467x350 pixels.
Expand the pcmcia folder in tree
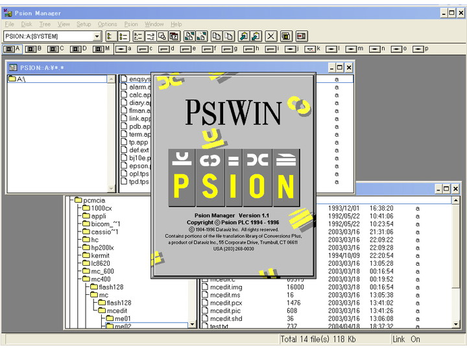click(90, 200)
